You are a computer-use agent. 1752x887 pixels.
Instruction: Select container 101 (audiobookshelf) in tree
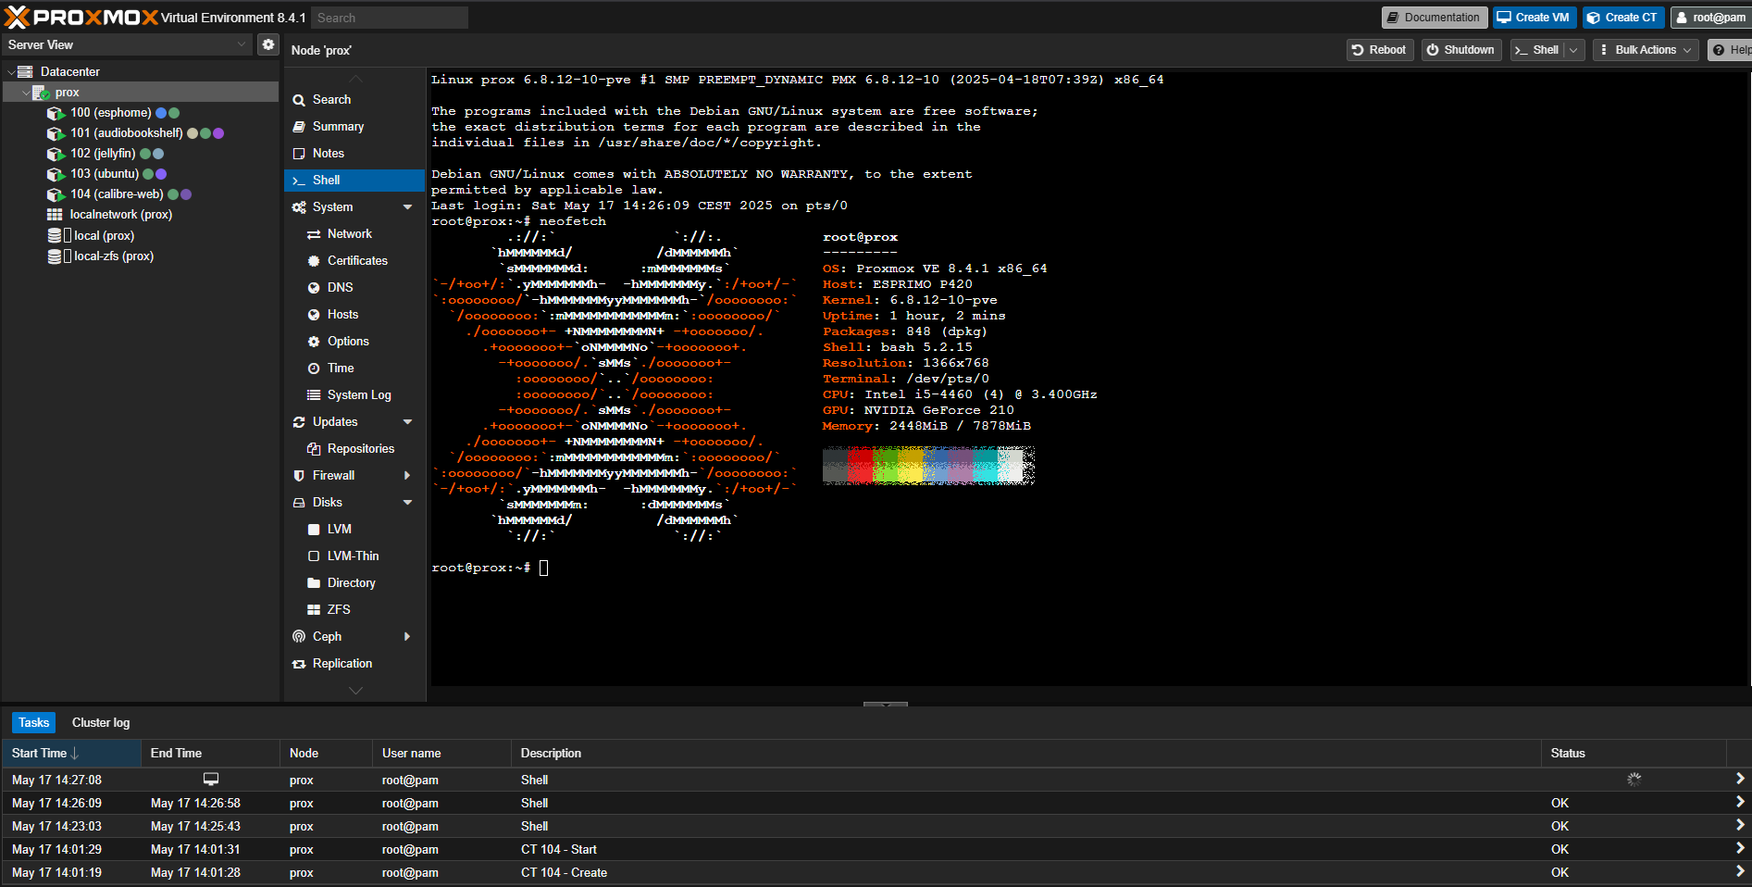[x=126, y=133]
